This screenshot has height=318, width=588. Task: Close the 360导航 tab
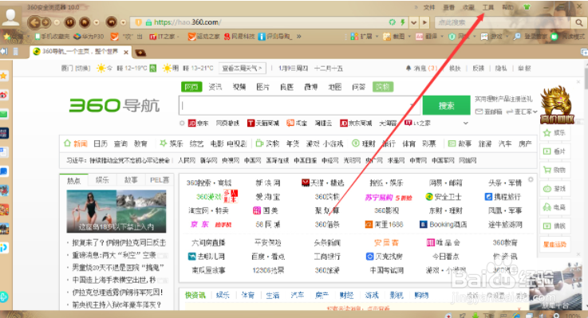coord(126,53)
